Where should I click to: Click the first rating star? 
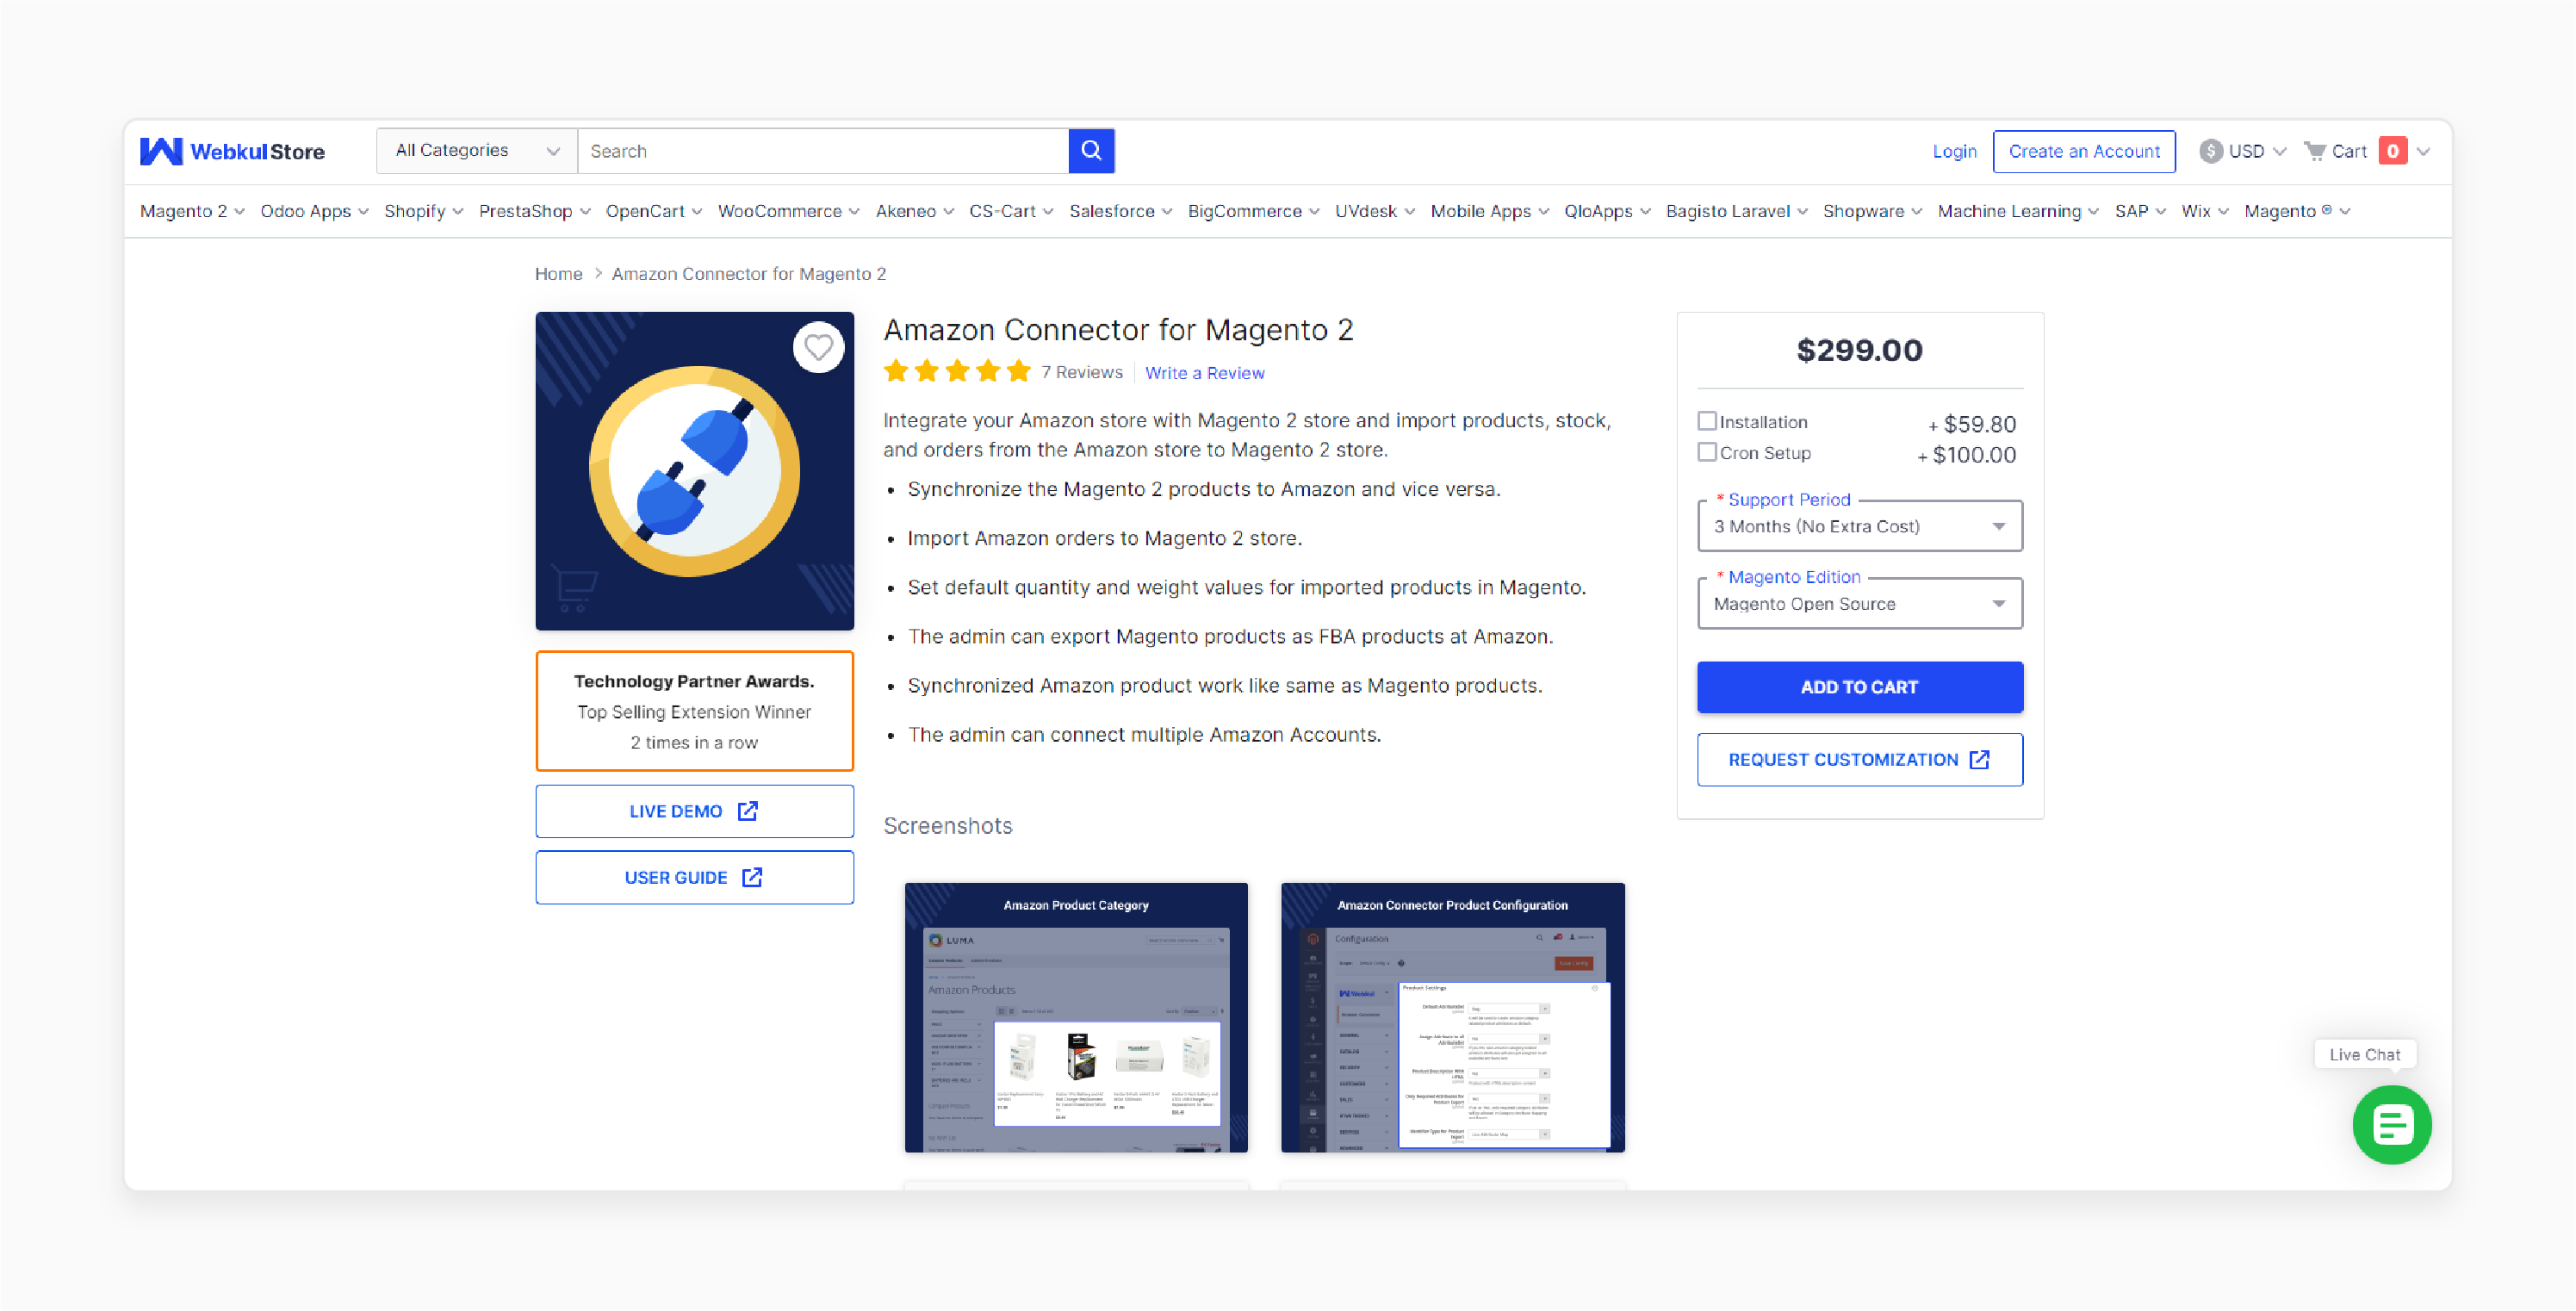(896, 372)
